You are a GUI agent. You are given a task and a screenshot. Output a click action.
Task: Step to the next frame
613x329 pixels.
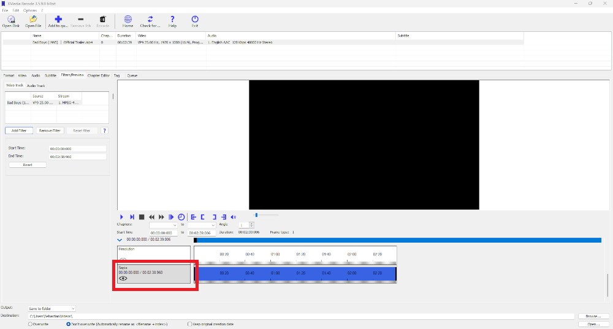tap(132, 217)
